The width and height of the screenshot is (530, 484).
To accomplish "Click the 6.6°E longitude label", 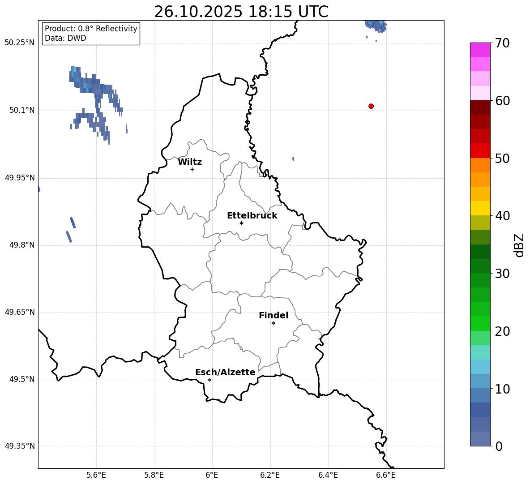I will tap(386, 475).
